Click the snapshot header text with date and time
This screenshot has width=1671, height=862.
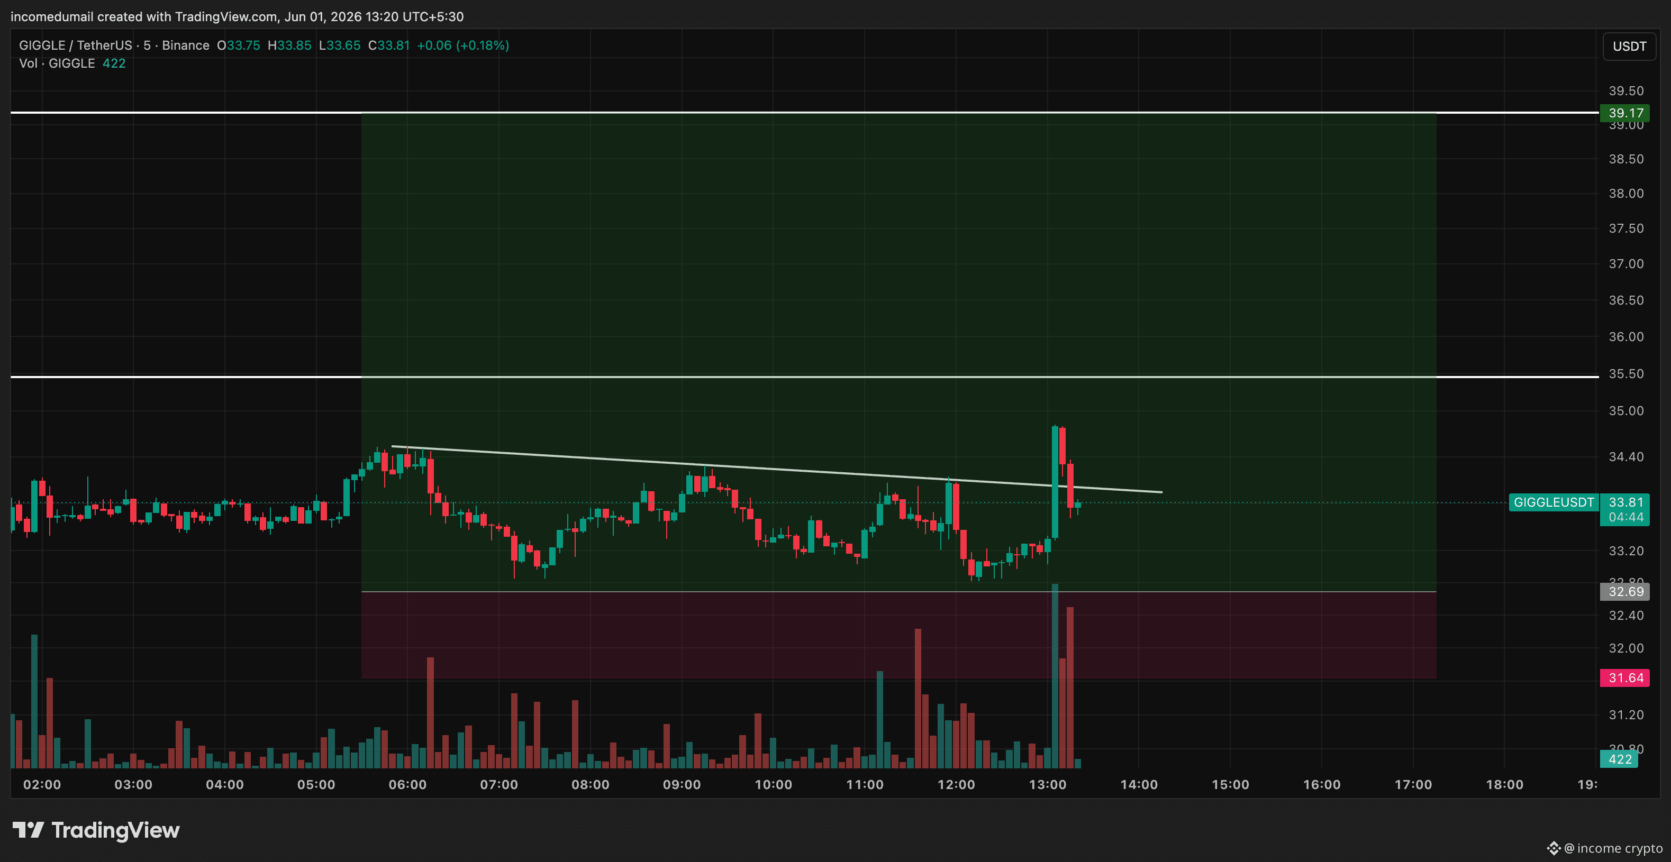[x=237, y=16]
